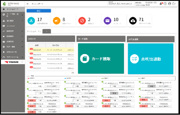Toggle the hamburger menu icon in header
This screenshot has height=115, width=180.
tap(27, 4)
